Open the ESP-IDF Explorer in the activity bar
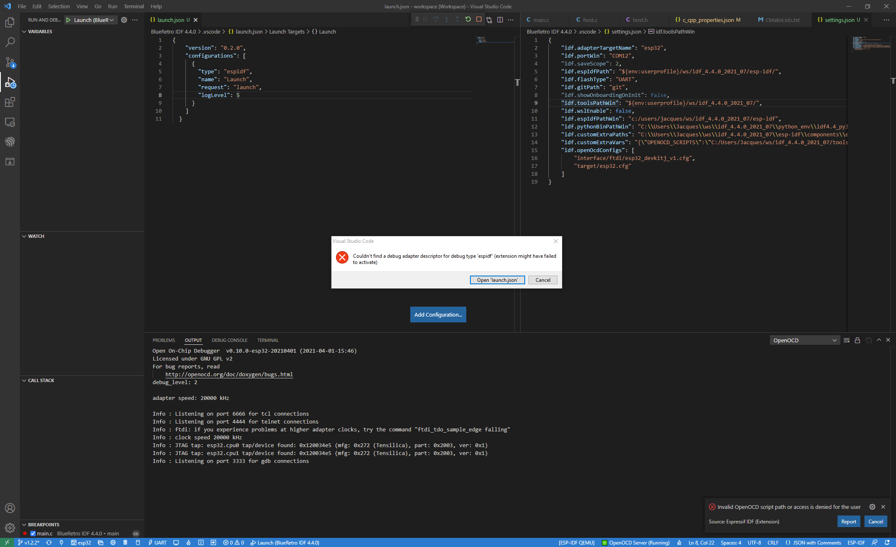This screenshot has width=896, height=547. [10, 141]
